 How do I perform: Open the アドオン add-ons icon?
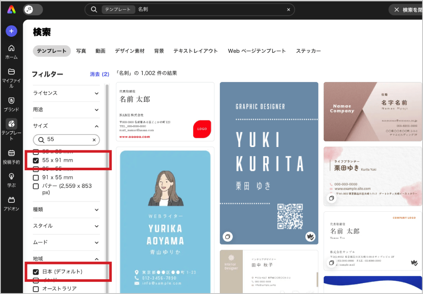[11, 200]
